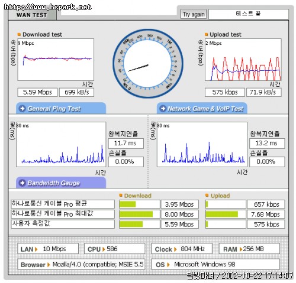Click the Download test graph

click(x=56, y=60)
